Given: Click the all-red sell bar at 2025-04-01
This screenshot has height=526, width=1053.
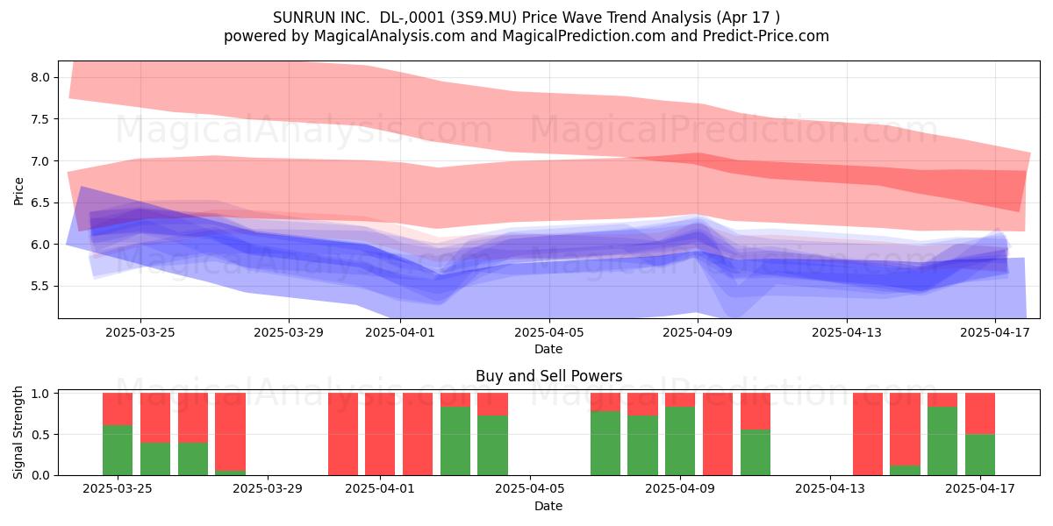Looking at the screenshot, I should (380, 434).
